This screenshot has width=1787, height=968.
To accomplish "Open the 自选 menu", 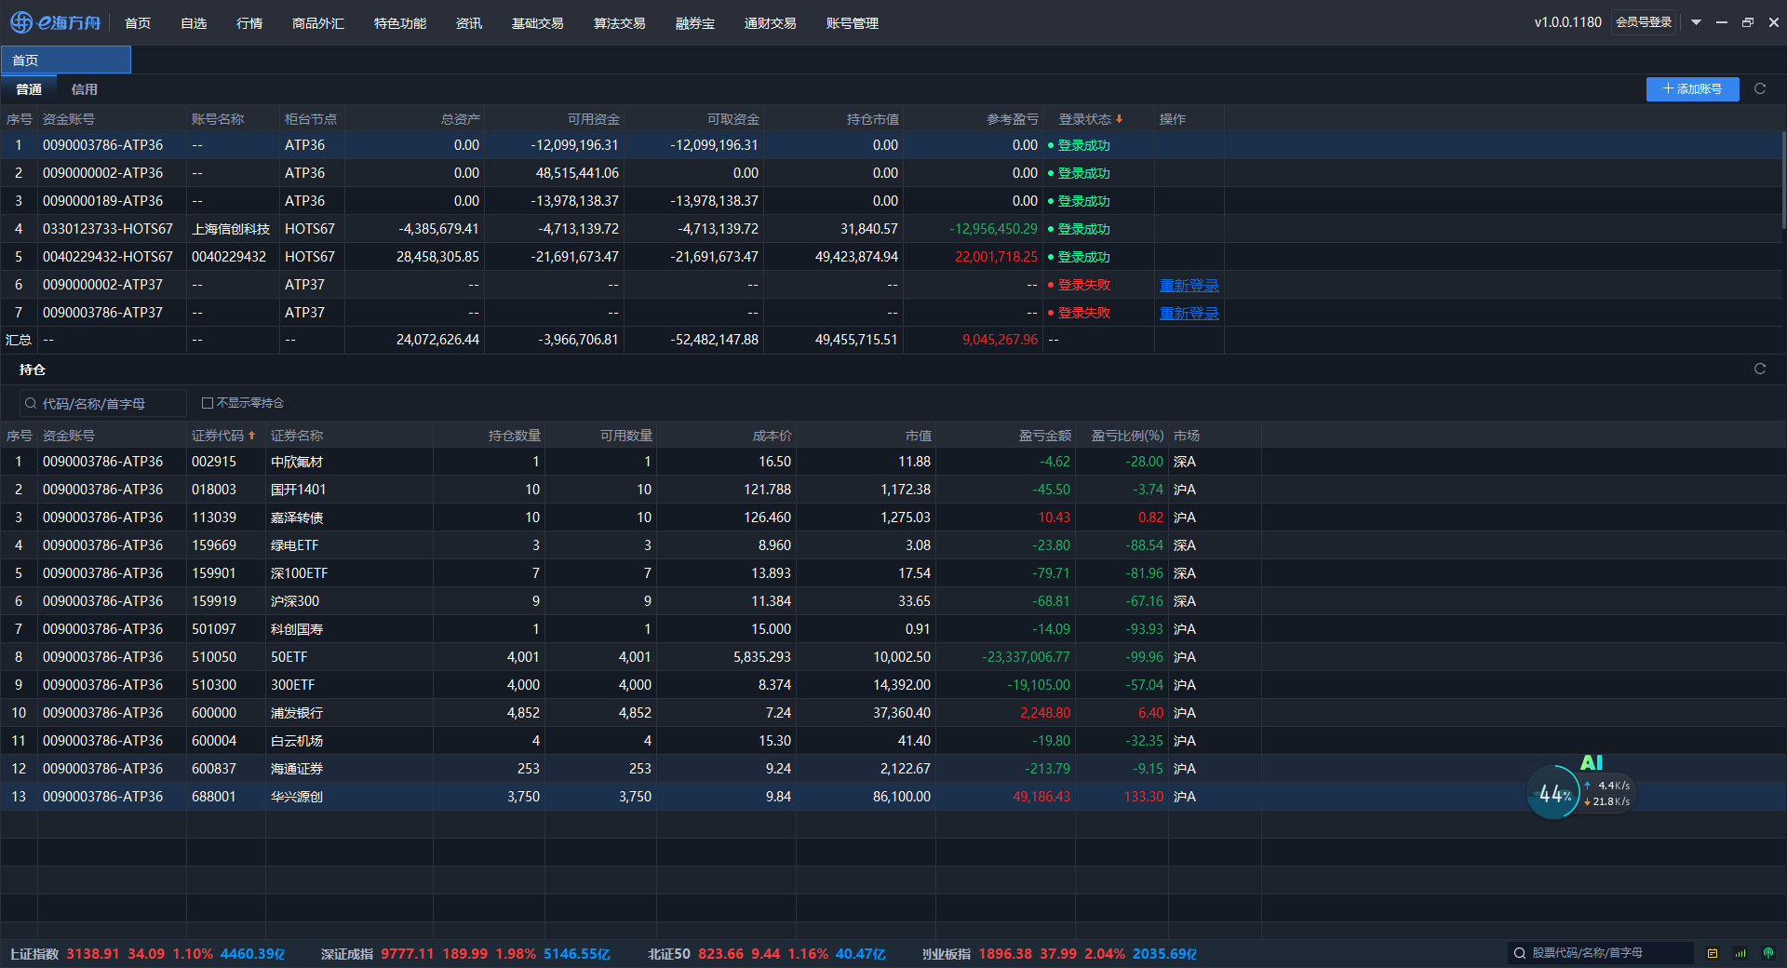I will tap(194, 23).
